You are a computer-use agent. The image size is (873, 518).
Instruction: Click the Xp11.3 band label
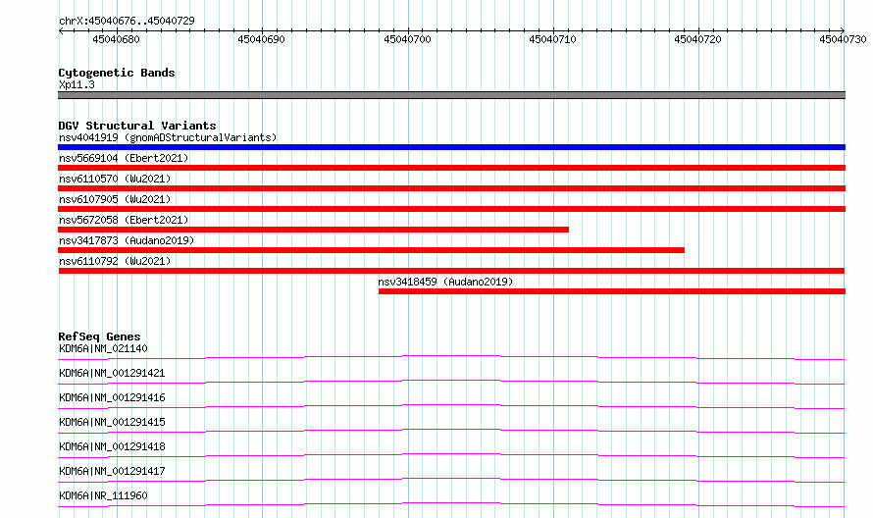77,84
